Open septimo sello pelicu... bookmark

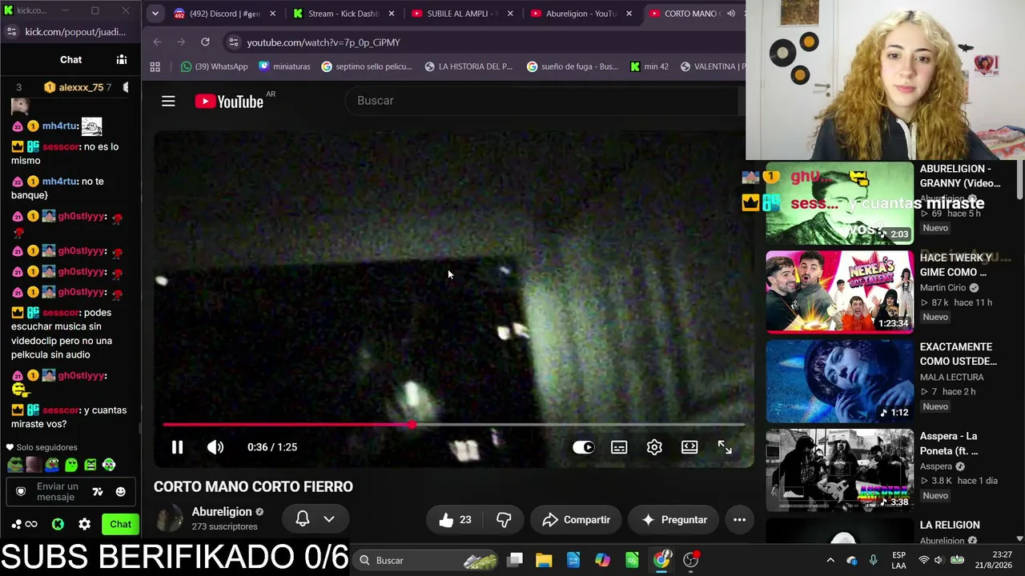click(x=366, y=66)
